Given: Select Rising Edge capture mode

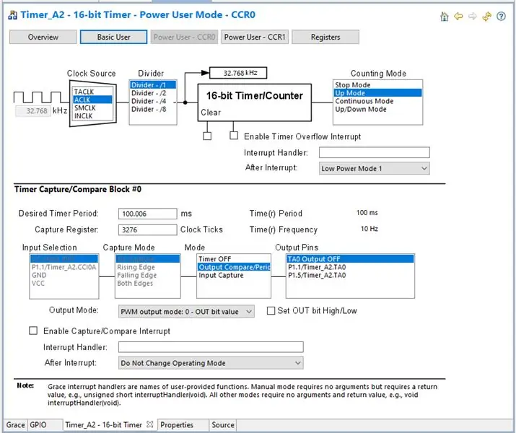Looking at the screenshot, I should pos(147,267).
